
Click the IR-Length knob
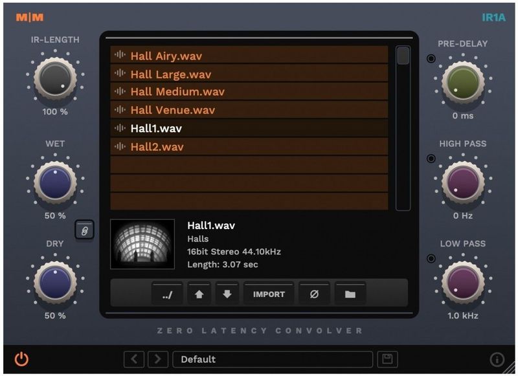(55, 78)
